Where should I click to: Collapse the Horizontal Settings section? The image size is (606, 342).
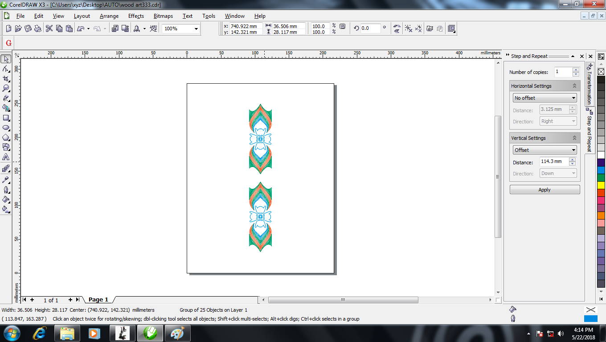574,86
